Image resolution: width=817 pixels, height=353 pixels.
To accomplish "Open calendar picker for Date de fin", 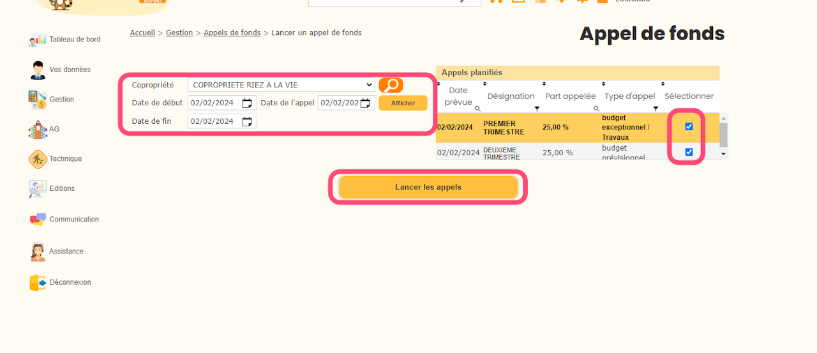I will pos(247,121).
